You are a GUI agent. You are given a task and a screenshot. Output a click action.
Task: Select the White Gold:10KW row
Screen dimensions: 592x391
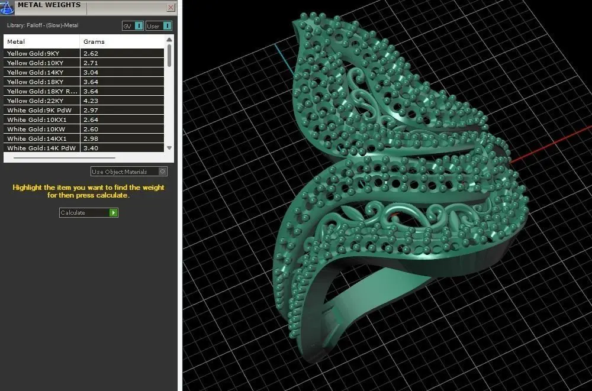tap(84, 129)
